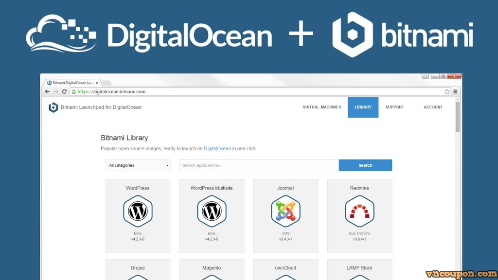
Task: Select the WordPress Blog app icon
Action: (138, 211)
